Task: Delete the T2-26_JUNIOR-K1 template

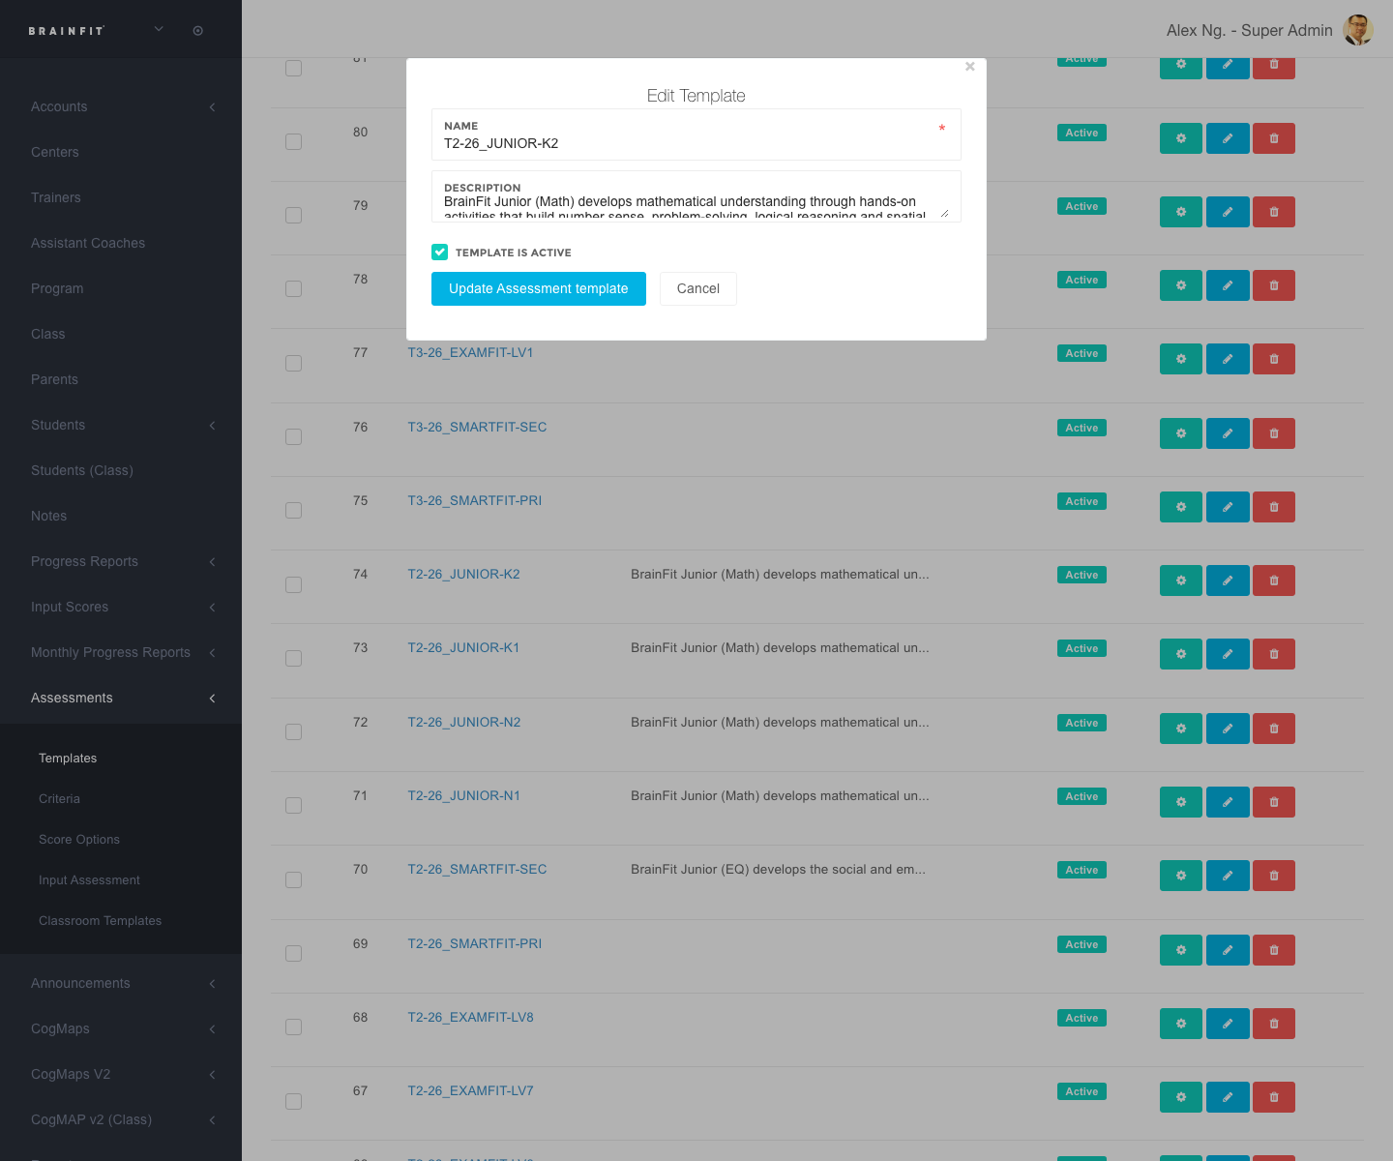Action: (x=1274, y=654)
